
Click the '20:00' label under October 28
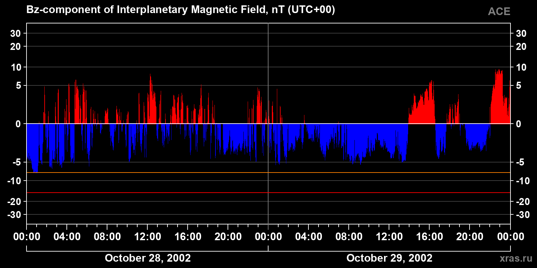coord(228,237)
